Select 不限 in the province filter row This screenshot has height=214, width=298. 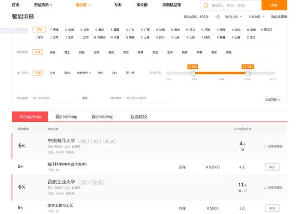[39, 29]
